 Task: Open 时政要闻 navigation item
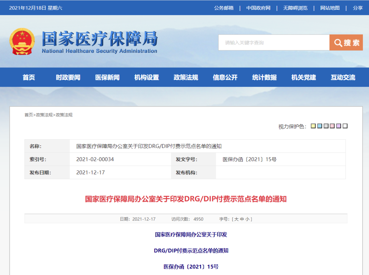coord(68,77)
